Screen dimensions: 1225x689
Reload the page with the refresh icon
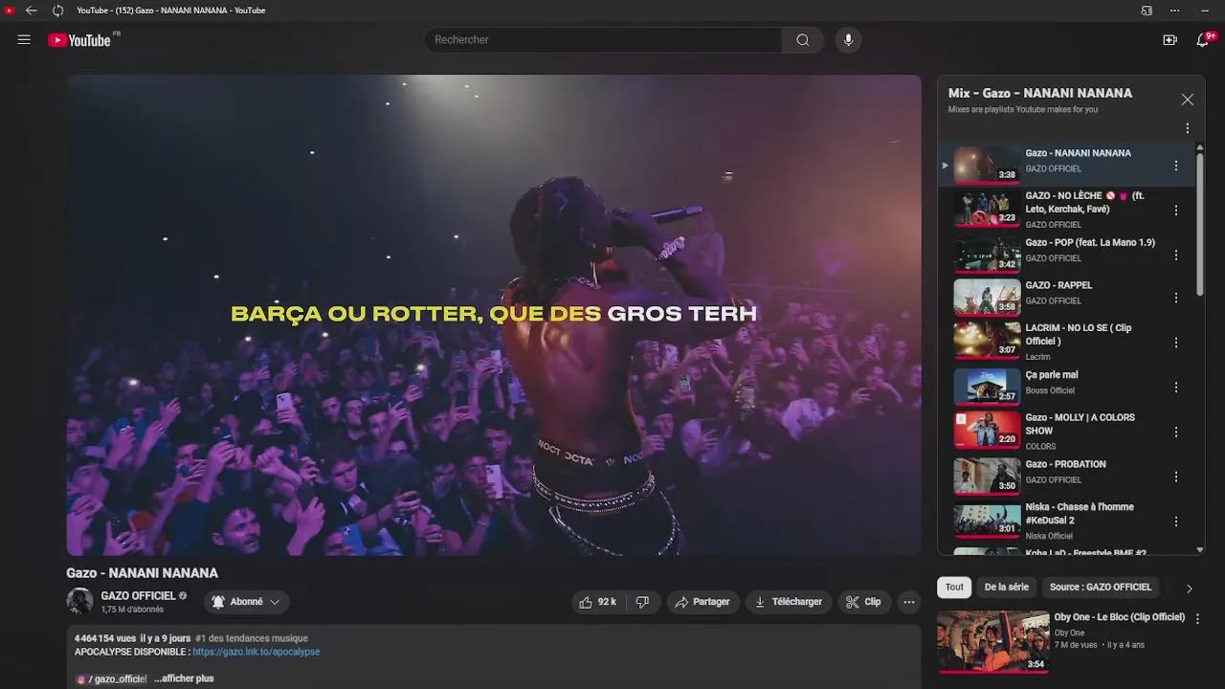click(x=57, y=11)
